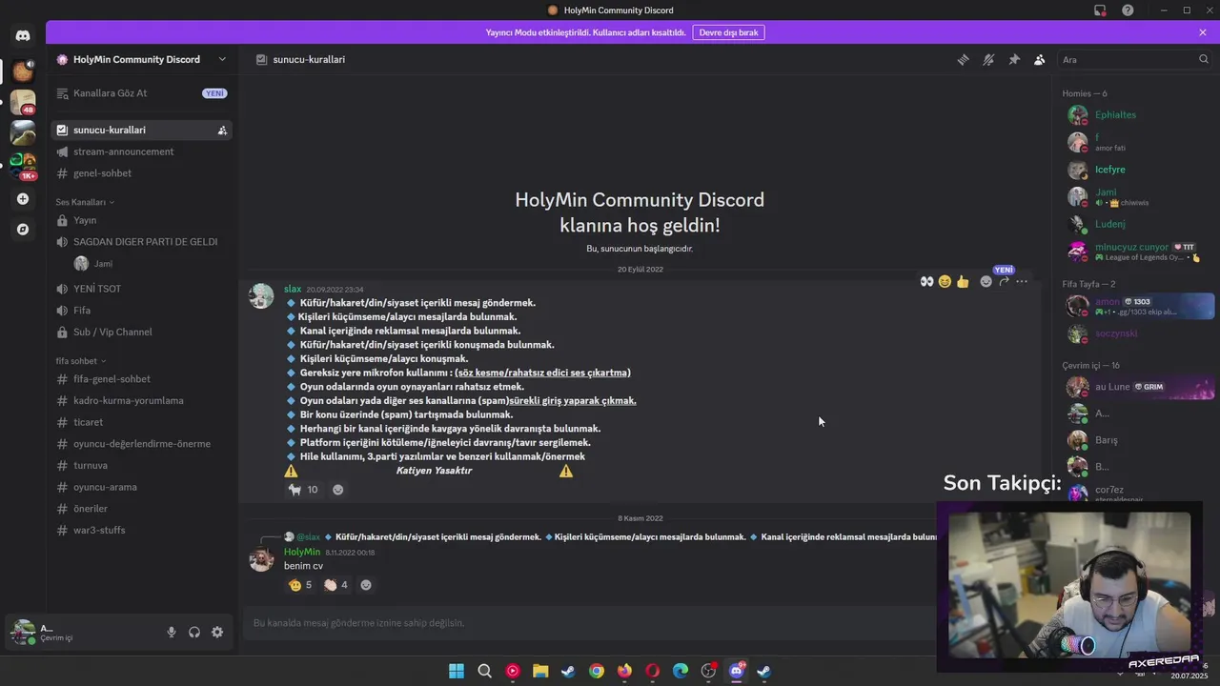This screenshot has height=686, width=1220.
Task: Click Devre dışı bırak button in banner
Action: 728,32
